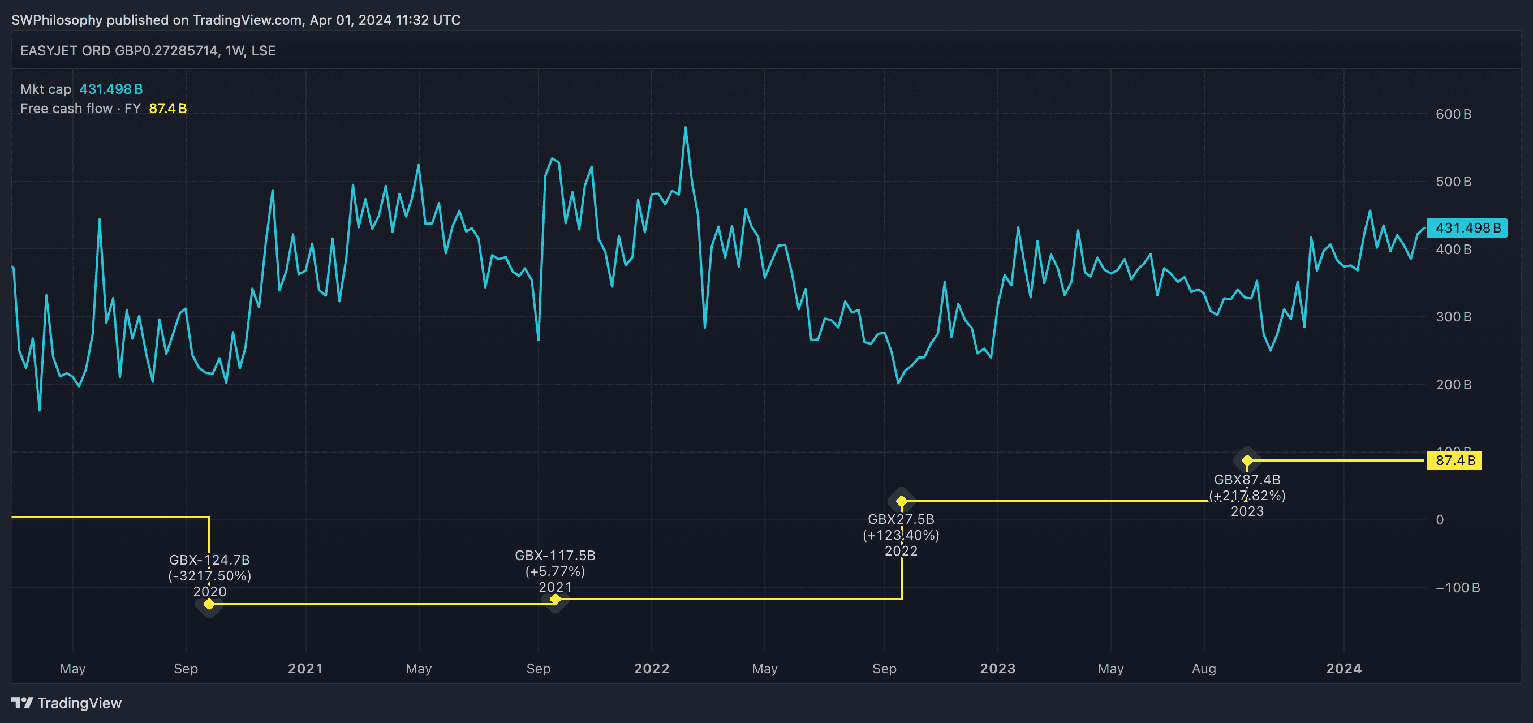Open the TradingView wordmark link

[x=80, y=703]
